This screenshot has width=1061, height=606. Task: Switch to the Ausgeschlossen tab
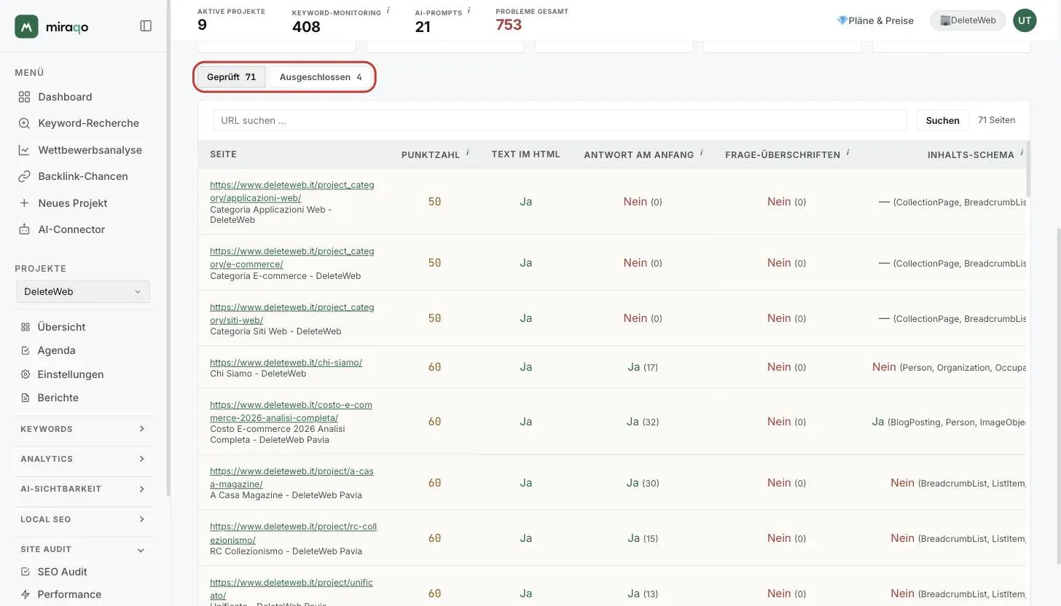pyautogui.click(x=321, y=77)
